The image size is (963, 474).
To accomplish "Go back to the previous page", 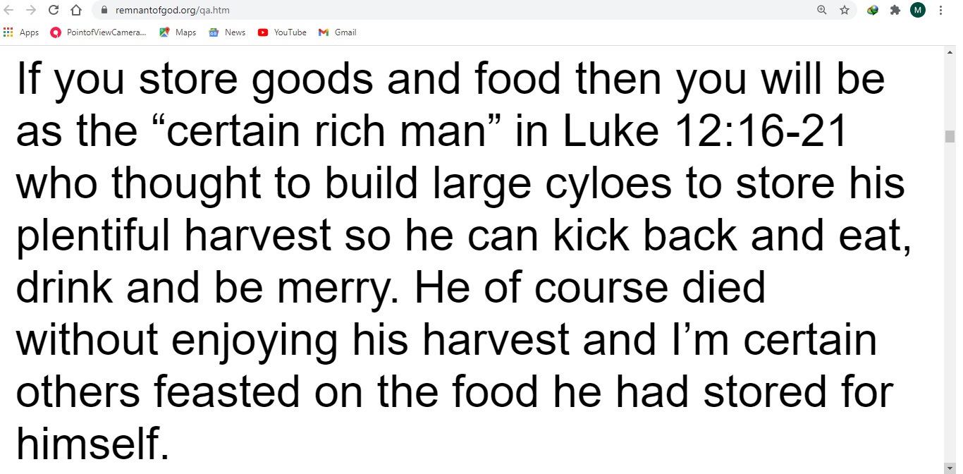I will pyautogui.click(x=8, y=10).
